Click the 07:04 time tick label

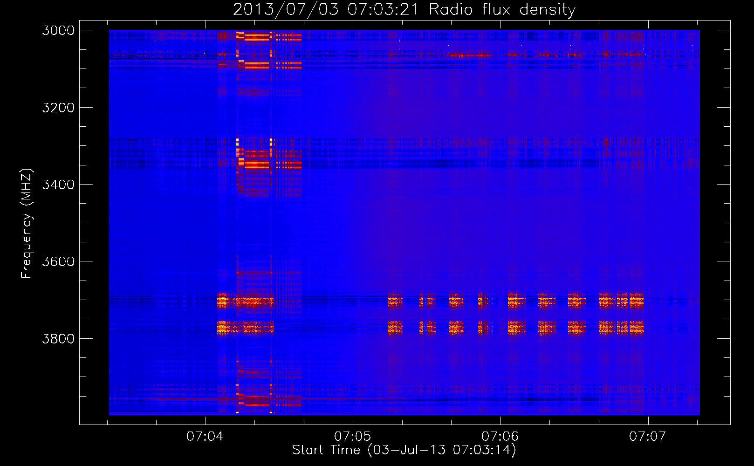click(205, 436)
